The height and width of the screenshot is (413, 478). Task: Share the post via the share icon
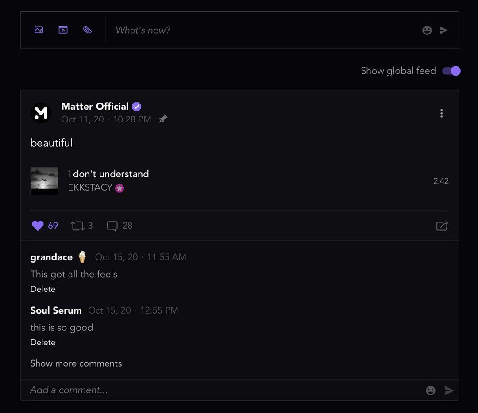point(442,226)
